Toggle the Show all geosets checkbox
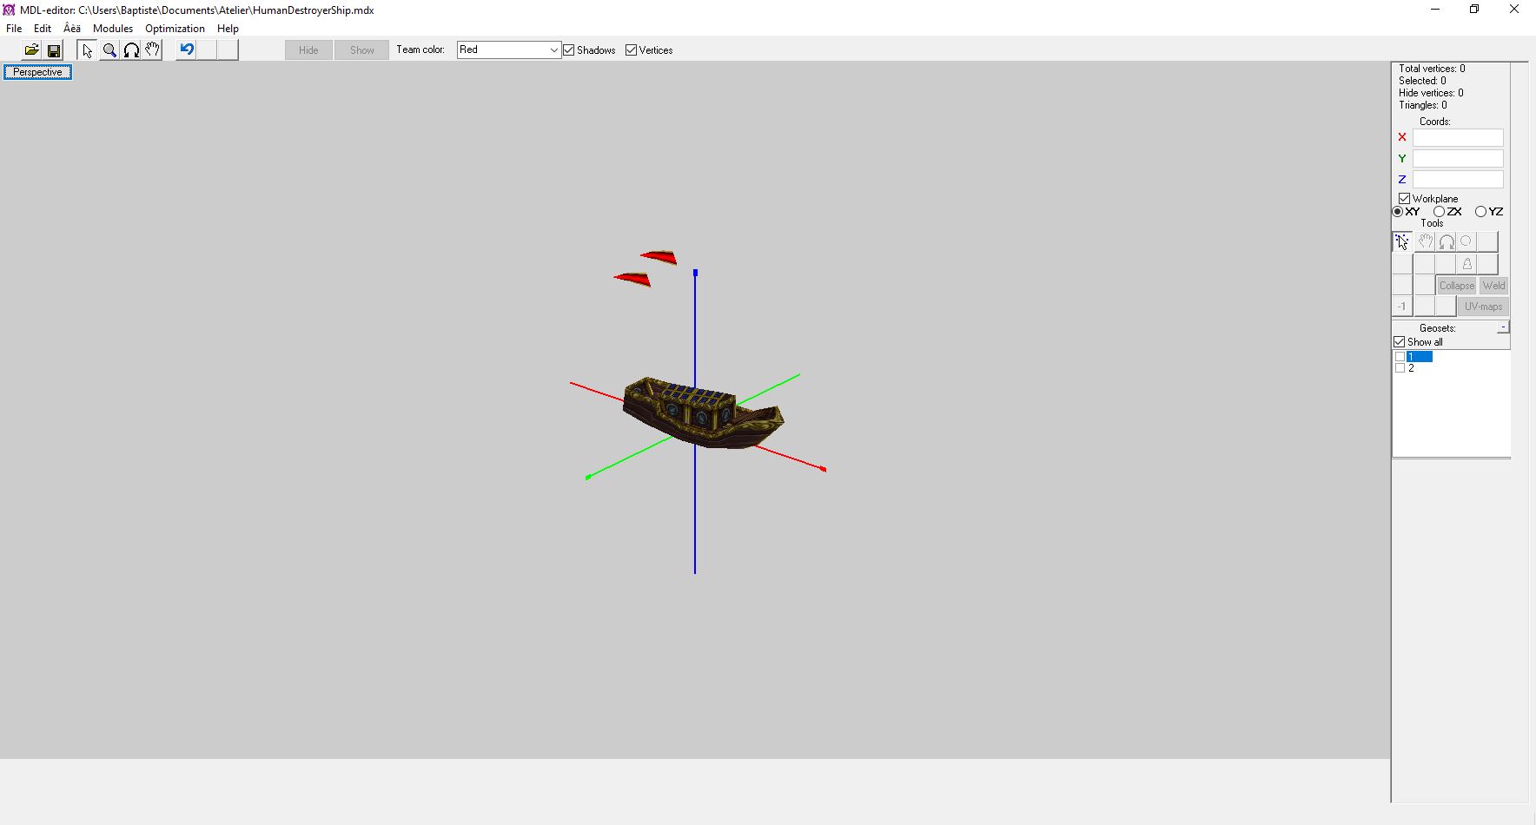The height and width of the screenshot is (825, 1536). point(1400,342)
